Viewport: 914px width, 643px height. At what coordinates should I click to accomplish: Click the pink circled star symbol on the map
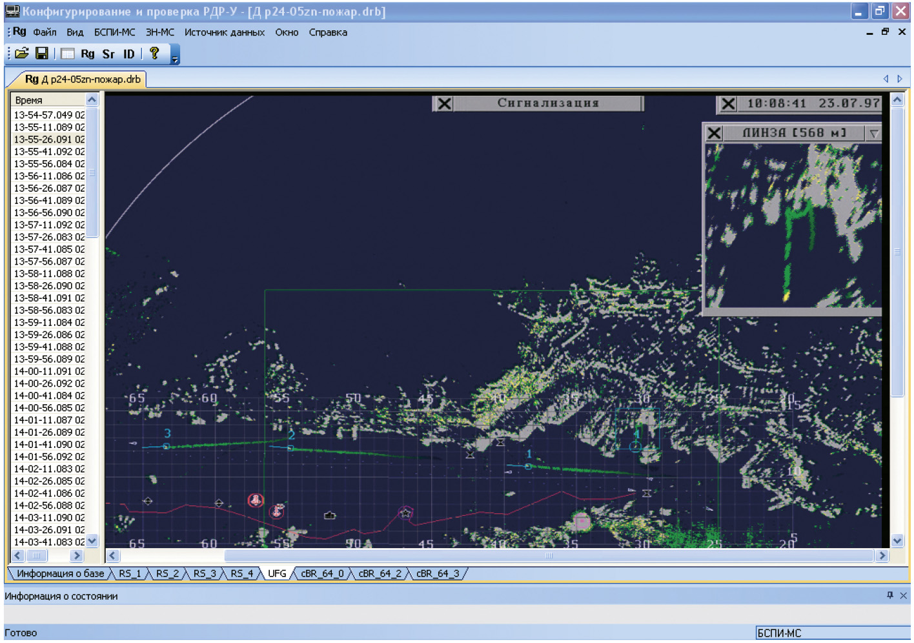405,513
